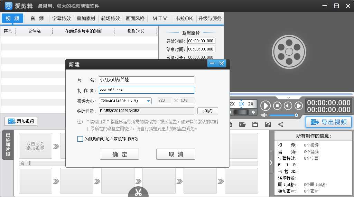This screenshot has width=354, height=197.
Task: Step back one frame in the preview
Action: point(288,106)
